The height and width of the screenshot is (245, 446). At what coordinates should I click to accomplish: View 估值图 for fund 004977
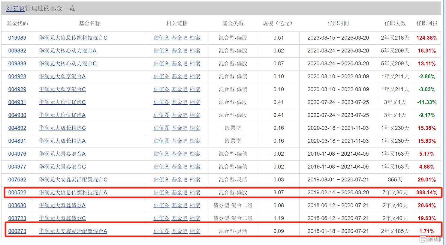[x=162, y=167]
